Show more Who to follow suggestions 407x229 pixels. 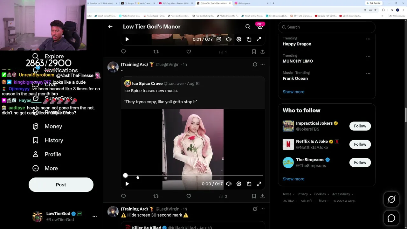tap(293, 179)
